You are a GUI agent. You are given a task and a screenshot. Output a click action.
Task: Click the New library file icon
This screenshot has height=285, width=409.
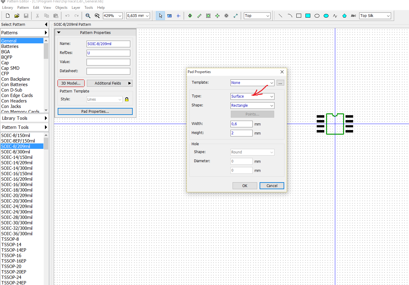tap(8, 16)
